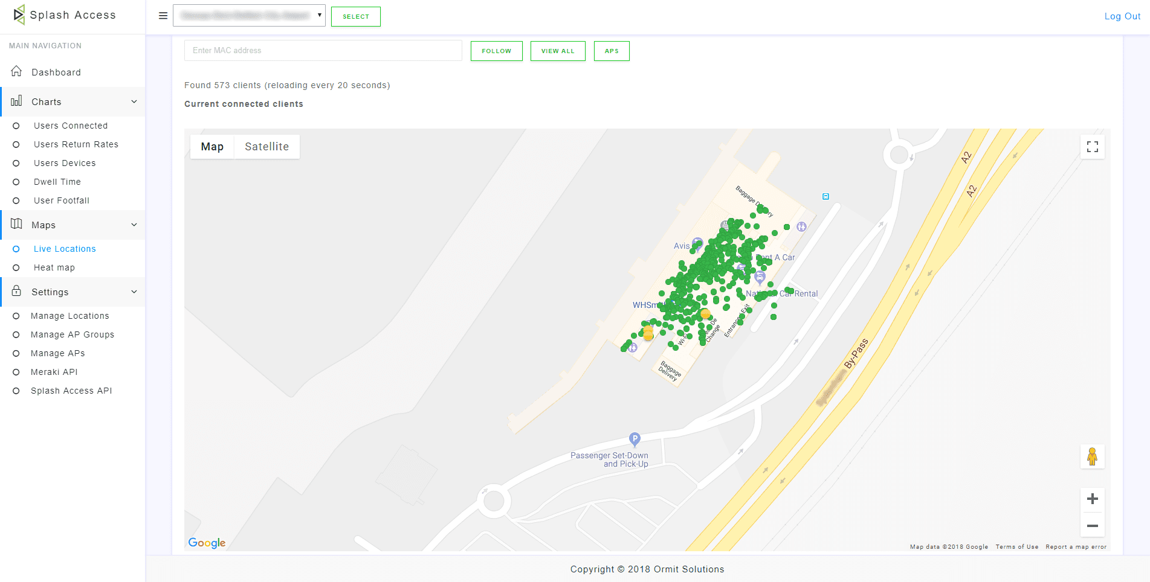The image size is (1150, 582).
Task: Select the Users Connected chart
Action: [x=71, y=126]
